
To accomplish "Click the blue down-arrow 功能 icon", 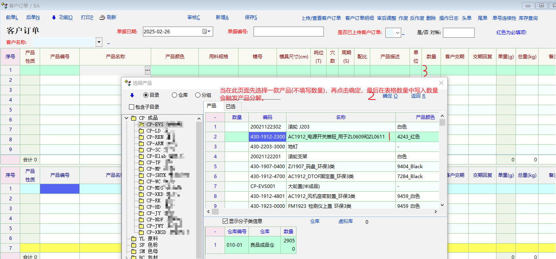I will pos(54,17).
